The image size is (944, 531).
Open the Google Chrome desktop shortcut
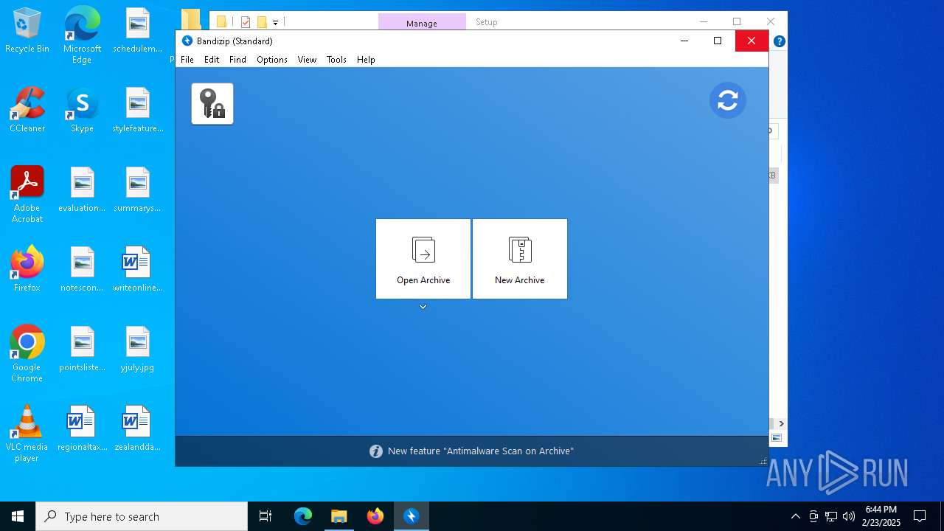pyautogui.click(x=27, y=354)
